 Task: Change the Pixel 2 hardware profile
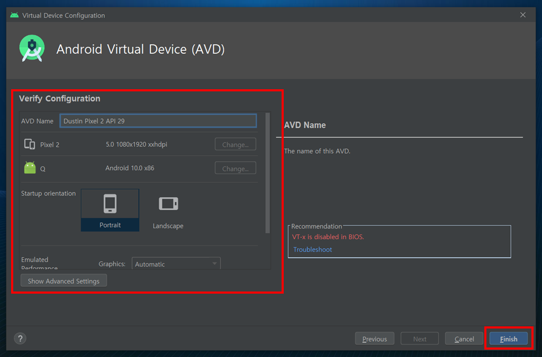(236, 144)
